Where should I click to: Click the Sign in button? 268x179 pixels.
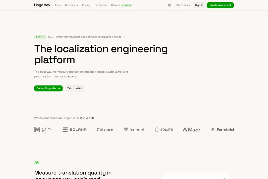pos(199,5)
